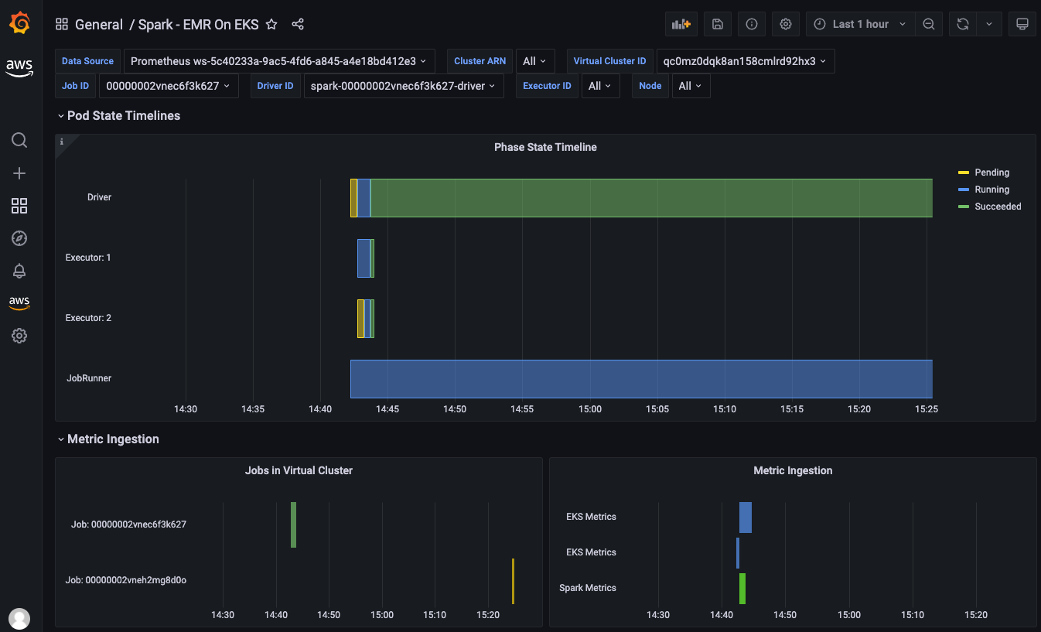Viewport: 1041px width, 632px height.
Task: Click the add panel icon in the toolbar
Action: tap(681, 23)
